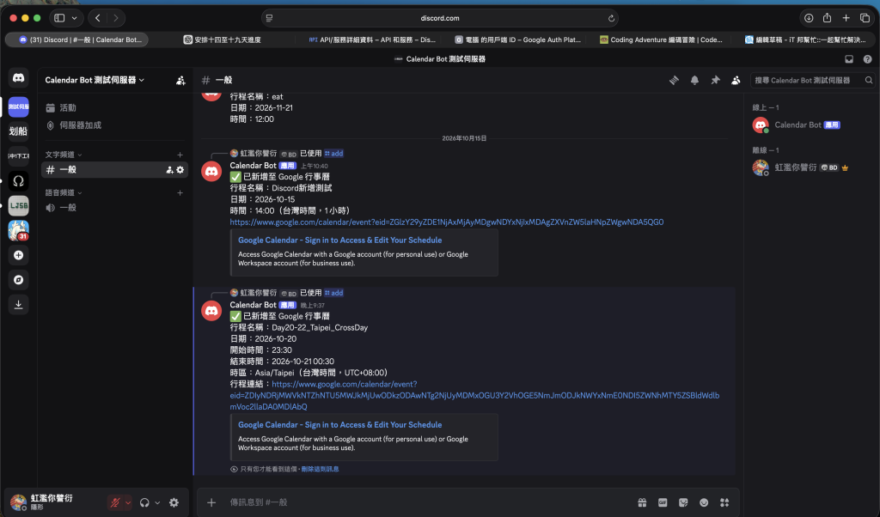Open Day20-22 Taipei CrossDay event link
The height and width of the screenshot is (517, 880).
coord(474,395)
